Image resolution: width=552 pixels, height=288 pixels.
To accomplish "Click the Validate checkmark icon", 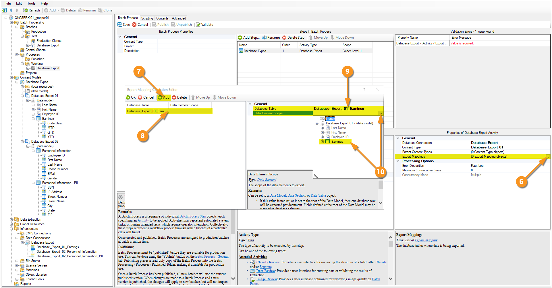I will (x=198, y=25).
